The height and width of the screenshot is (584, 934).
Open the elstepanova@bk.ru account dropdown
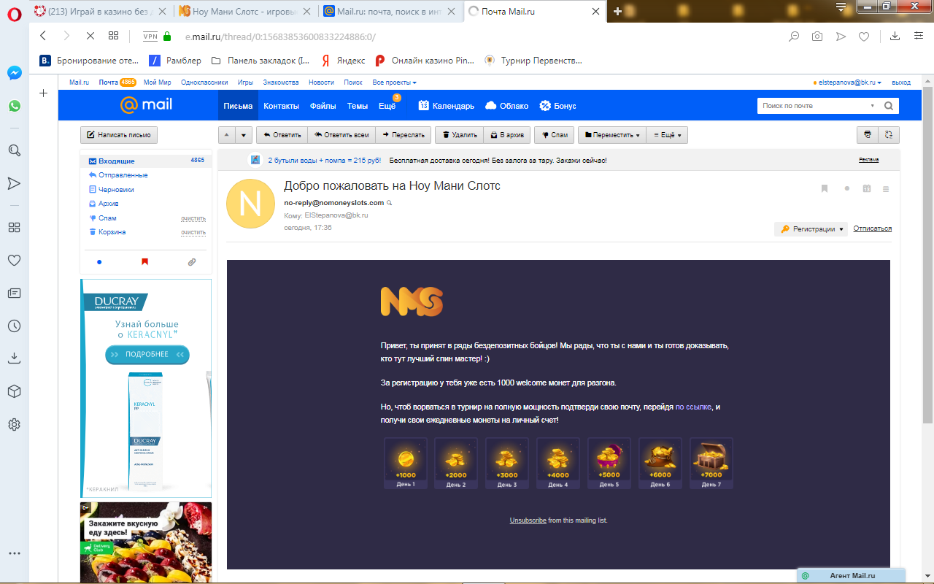849,82
